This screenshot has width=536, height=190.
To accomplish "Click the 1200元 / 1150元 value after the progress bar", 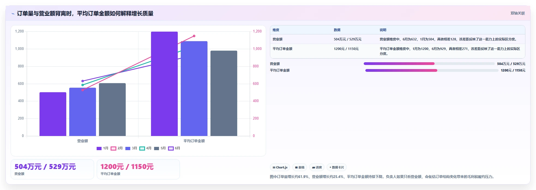I will tap(513, 70).
